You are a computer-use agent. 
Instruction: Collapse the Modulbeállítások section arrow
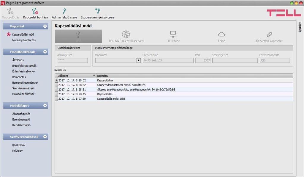click(45, 52)
